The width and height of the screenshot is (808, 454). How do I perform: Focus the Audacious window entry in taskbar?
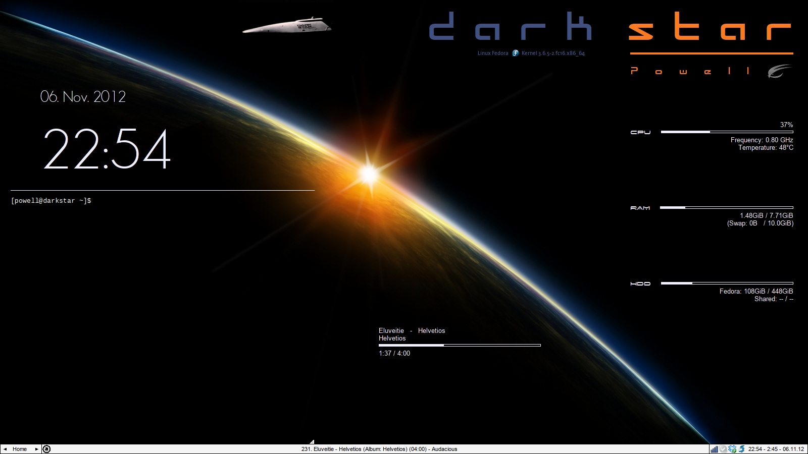click(x=379, y=449)
